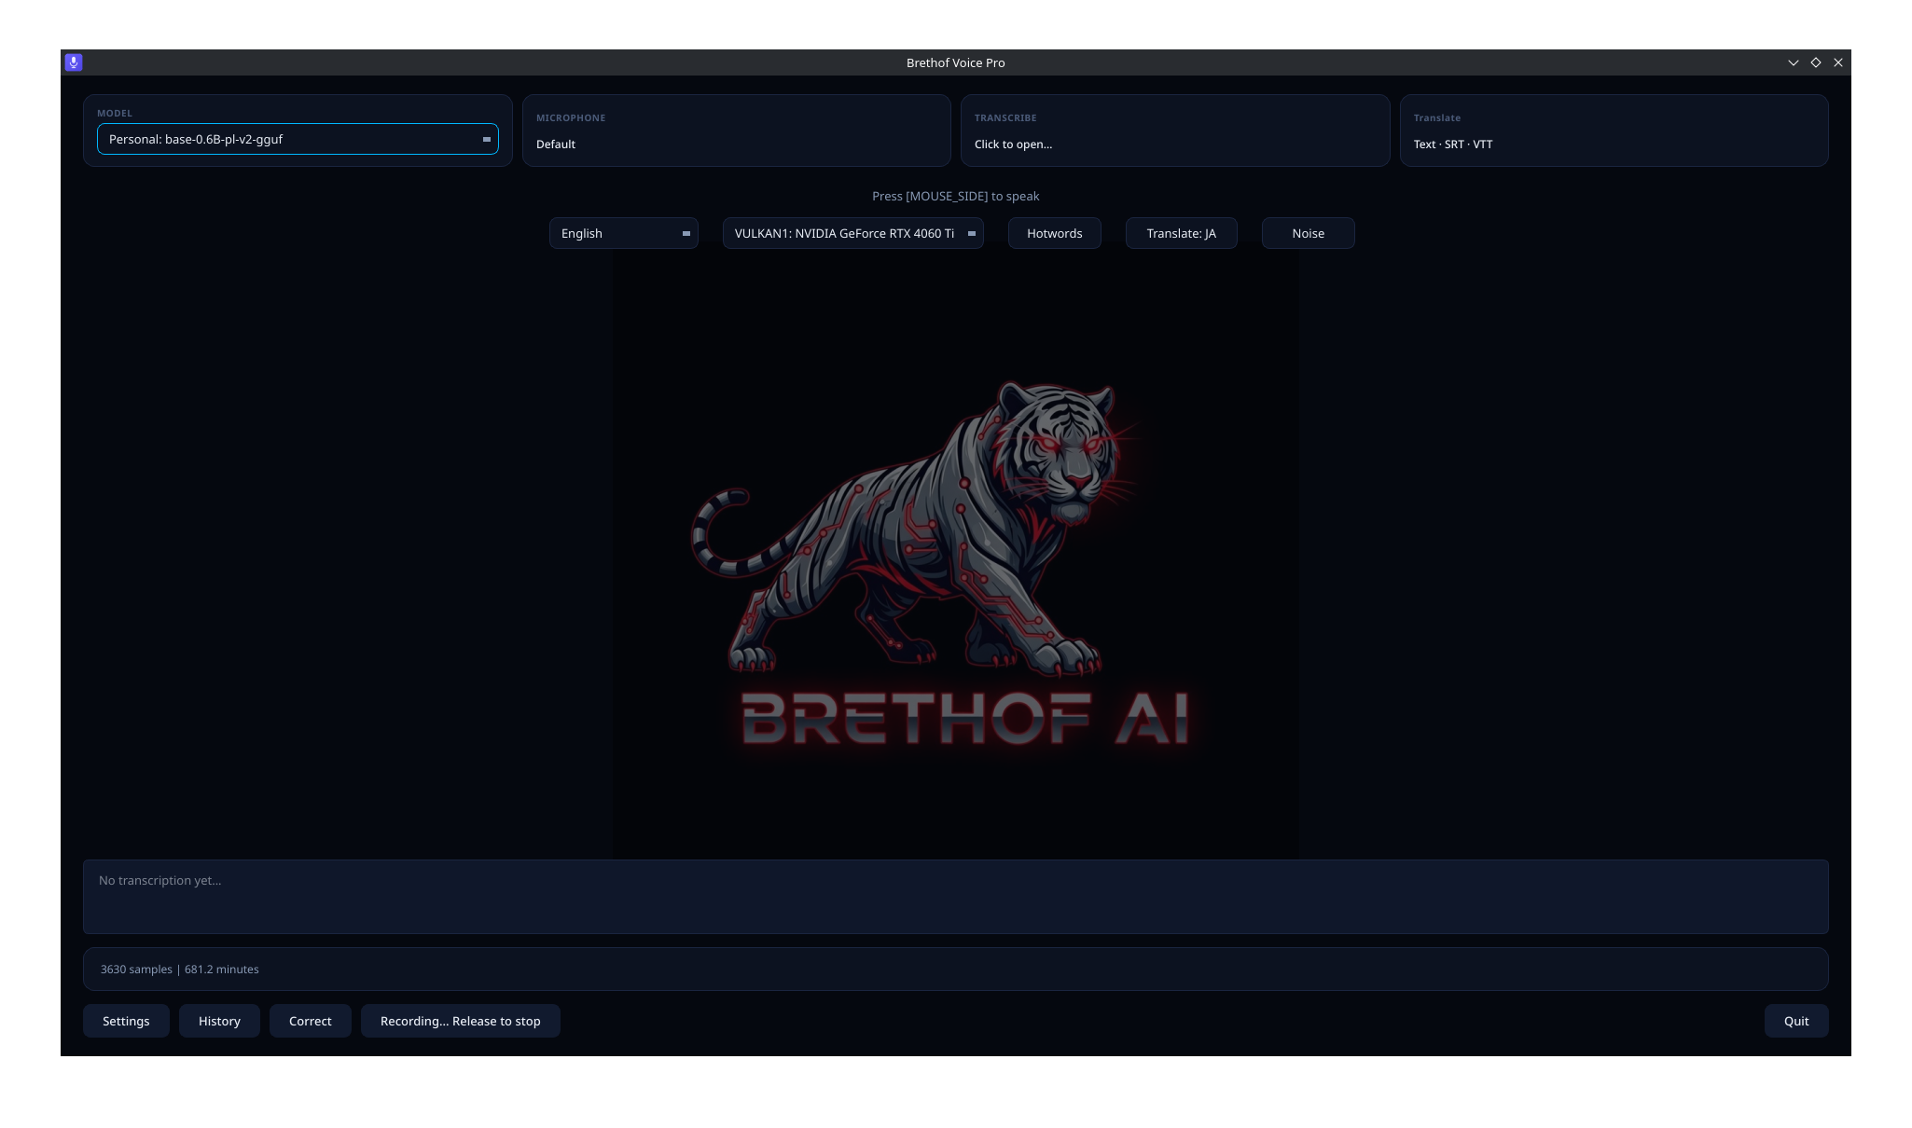1912x1128 pixels.
Task: Open Settings
Action: 126,1021
